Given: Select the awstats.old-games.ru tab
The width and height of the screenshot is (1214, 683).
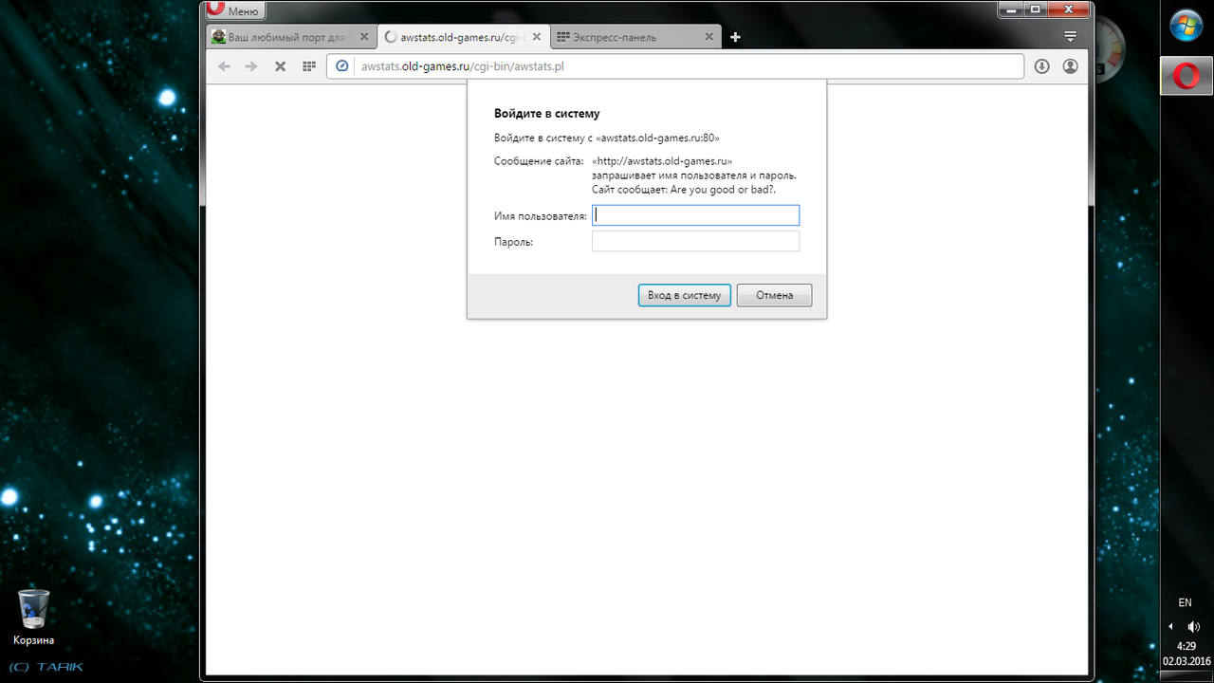Looking at the screenshot, I should click(x=462, y=37).
